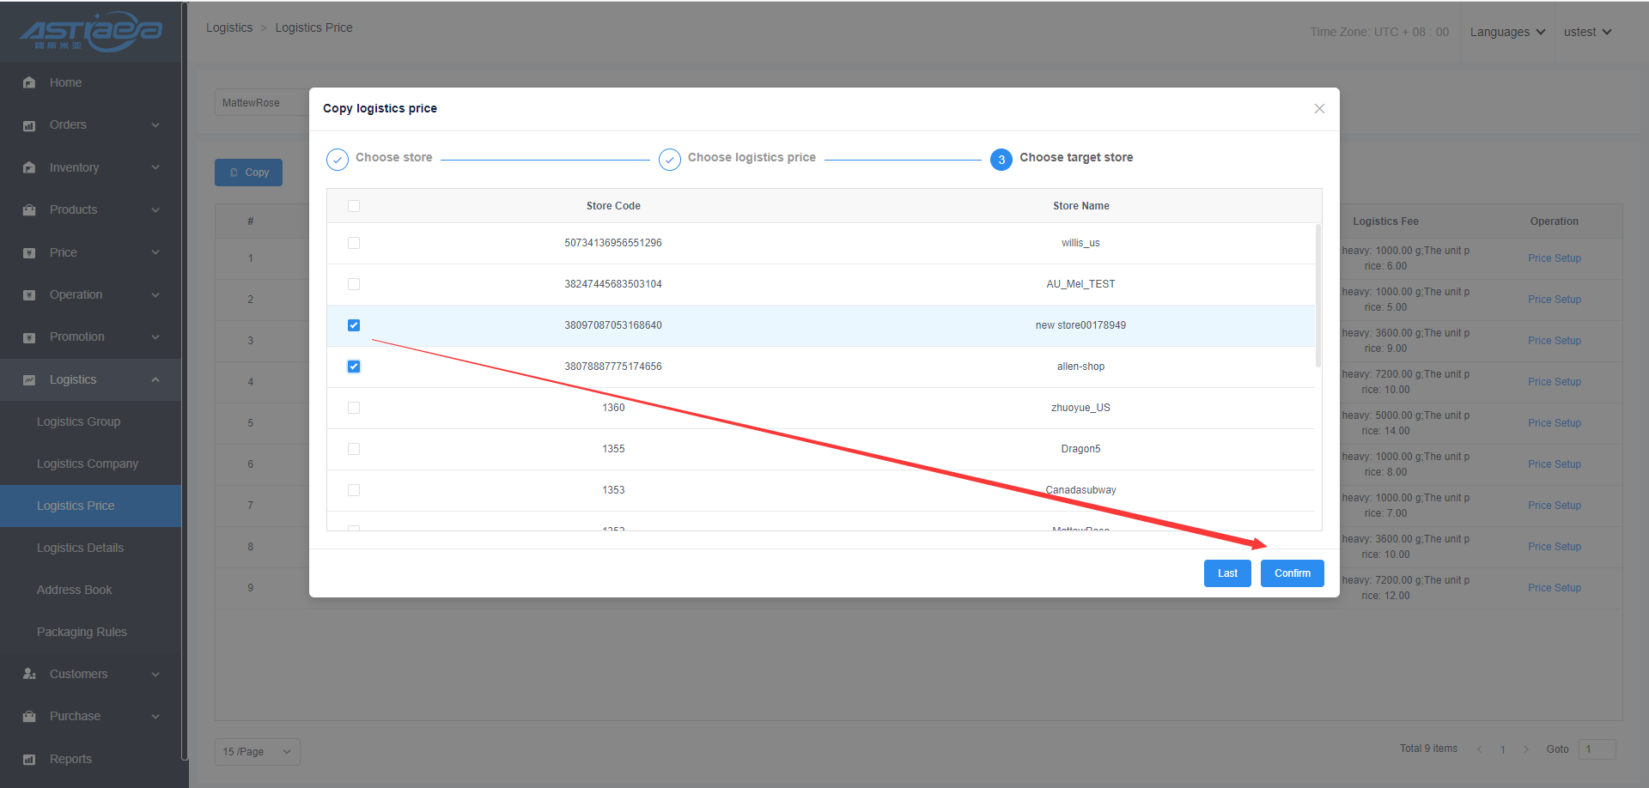Image resolution: width=1649 pixels, height=788 pixels.
Task: Click the Orders sidebar icon
Action: click(29, 125)
